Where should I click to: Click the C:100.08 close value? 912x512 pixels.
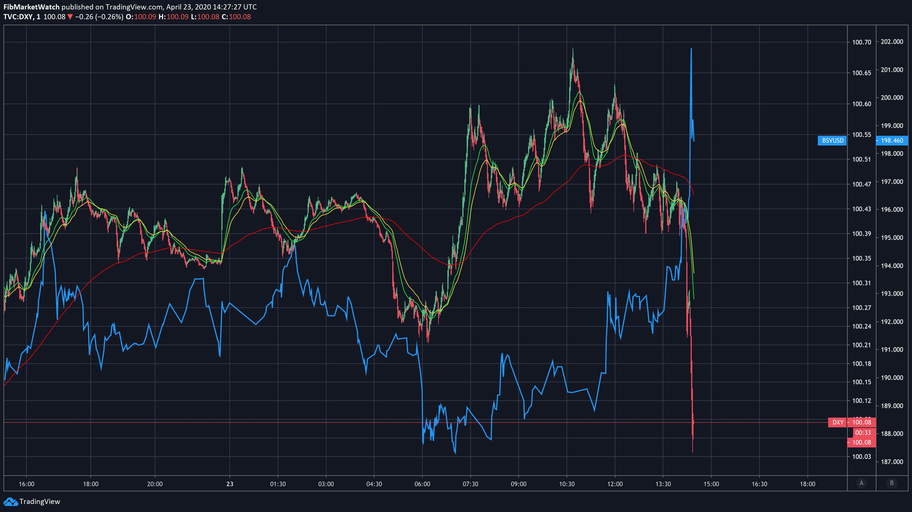236,17
